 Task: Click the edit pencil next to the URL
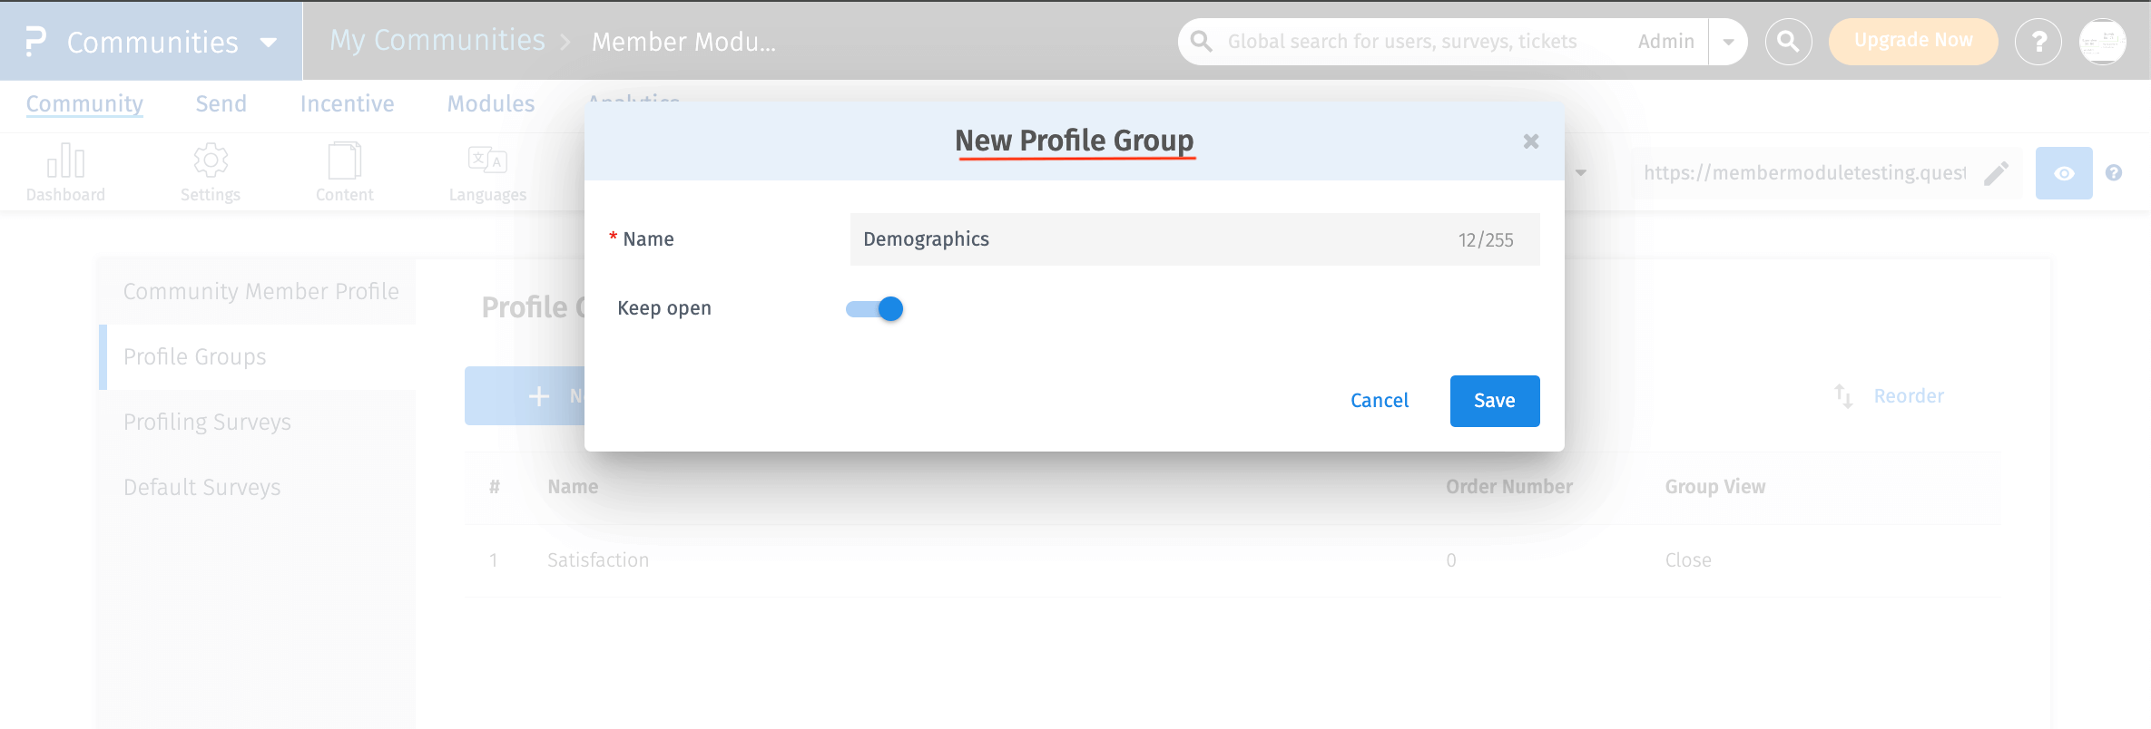pyautogui.click(x=1996, y=172)
